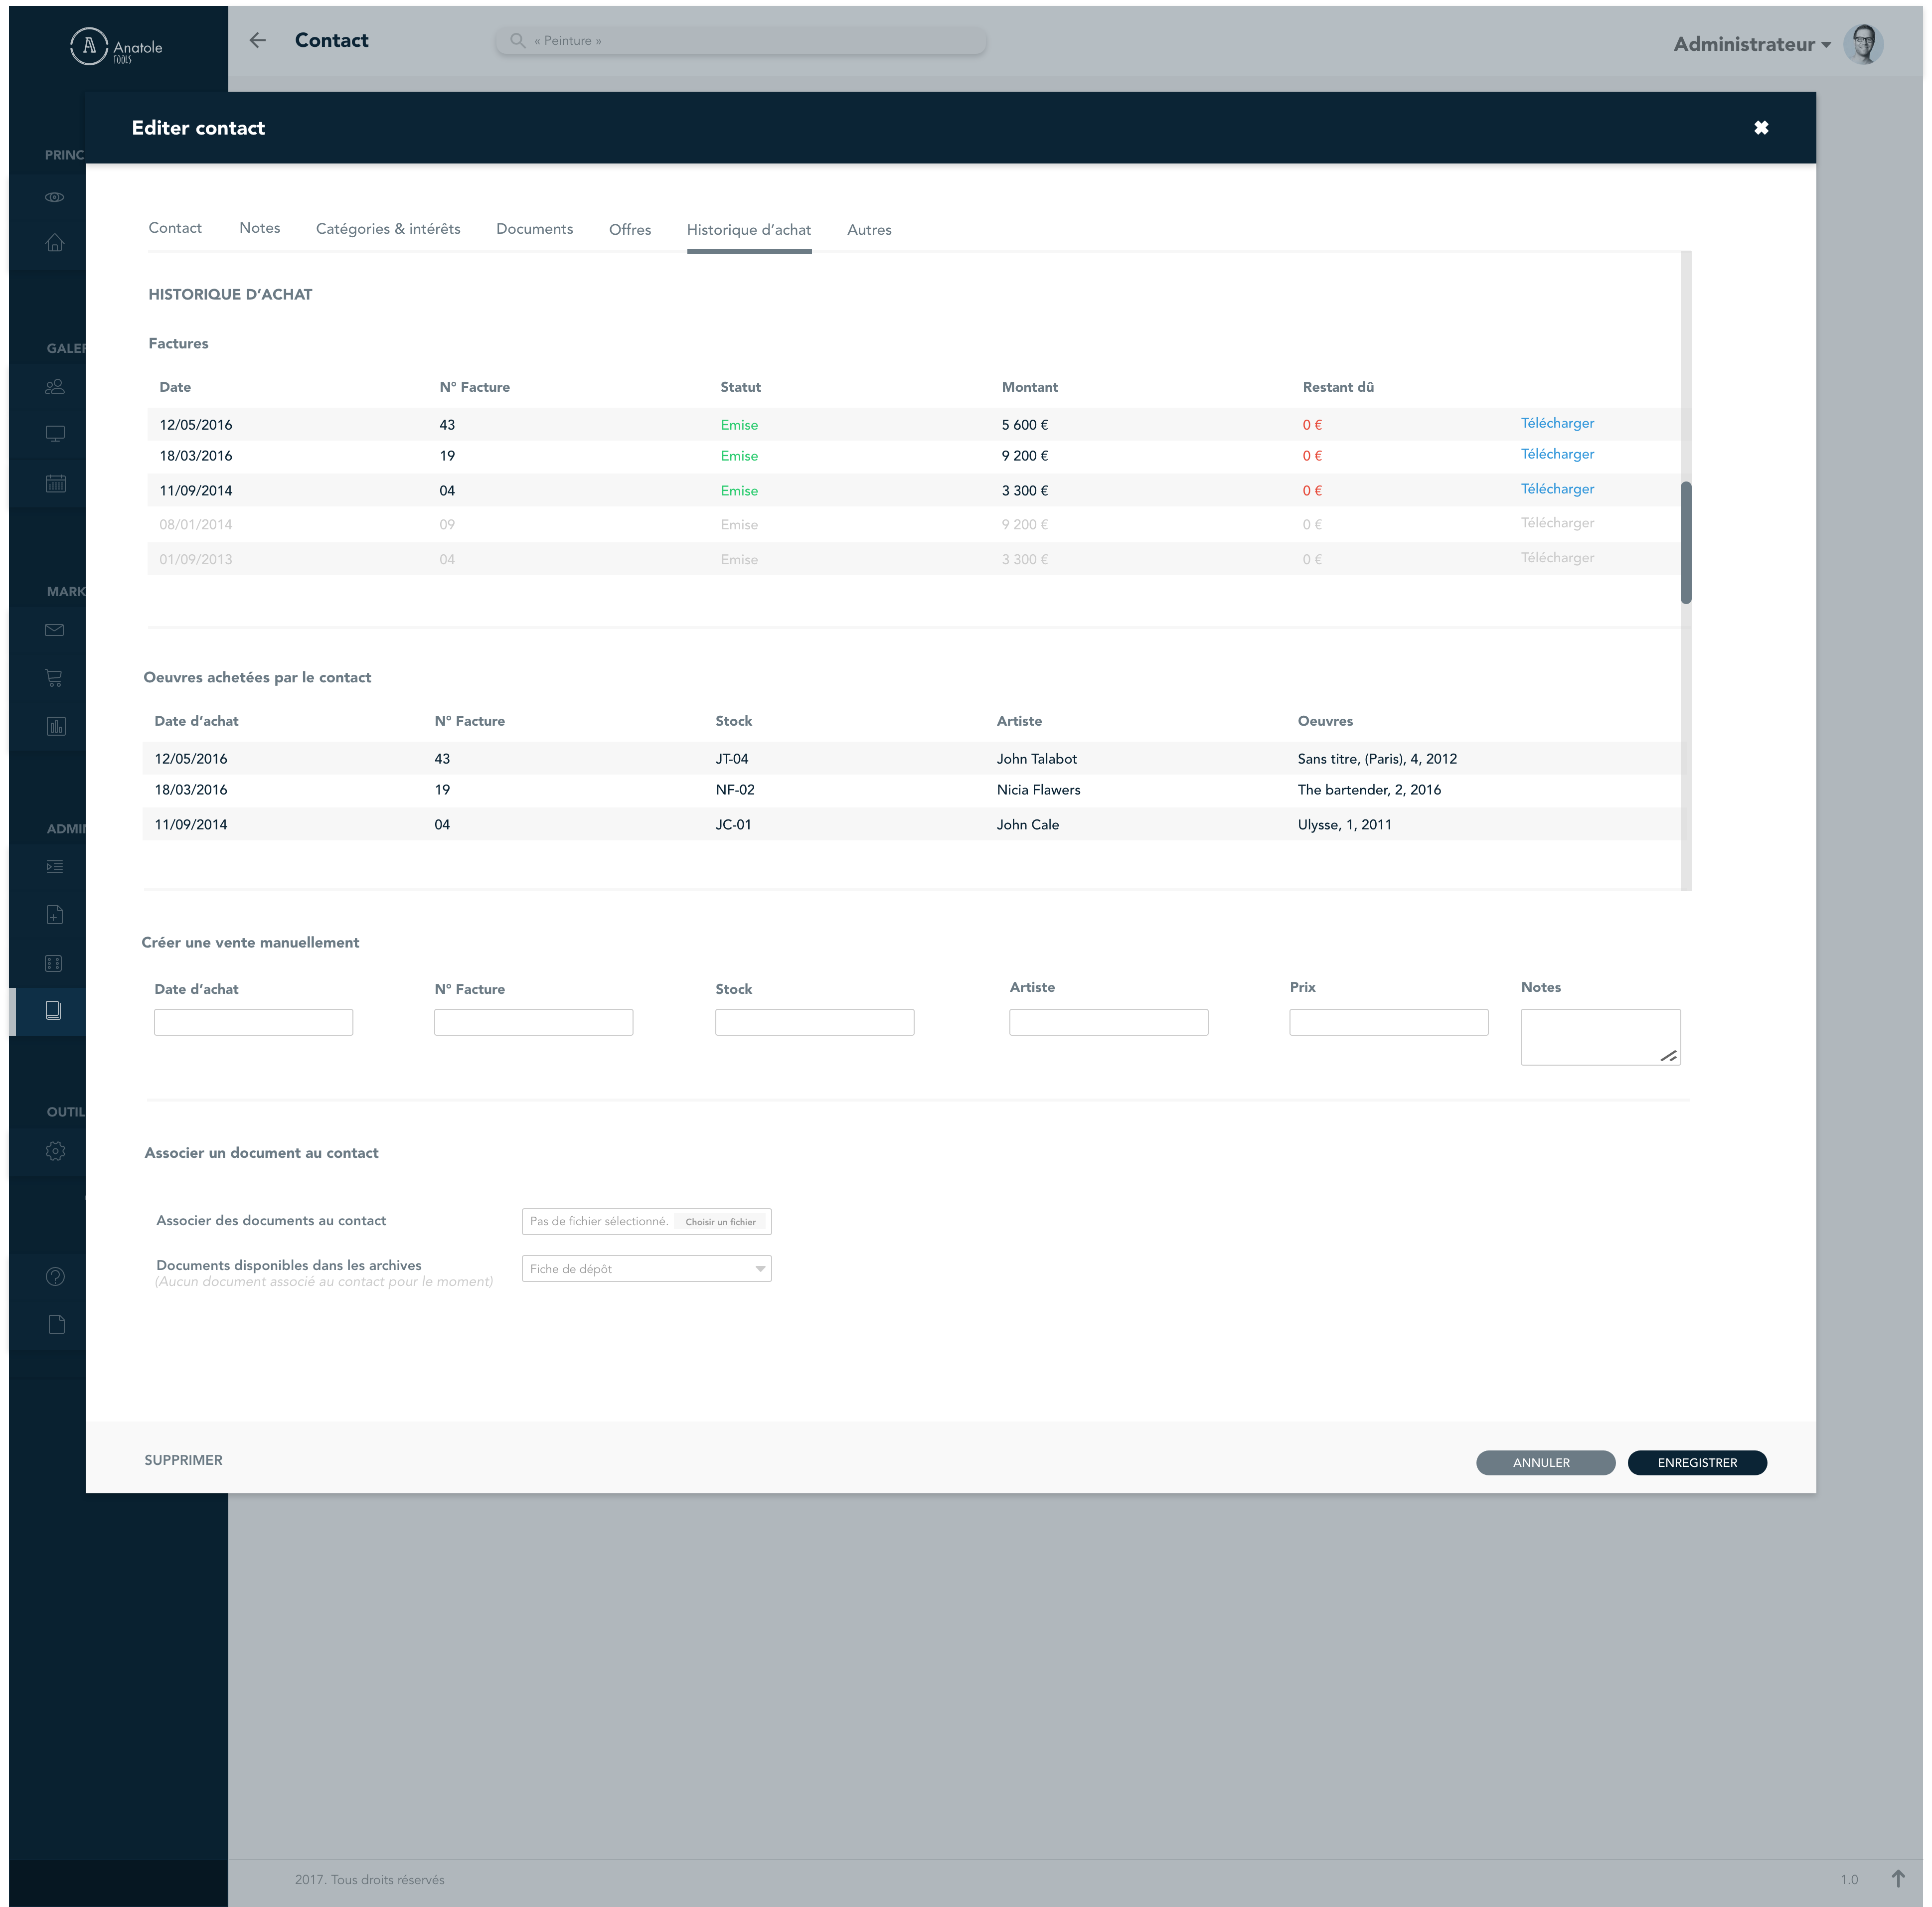Viewport: 1932px width, 1907px height.
Task: Open the blank page icon in sidebar
Action: [56, 1324]
